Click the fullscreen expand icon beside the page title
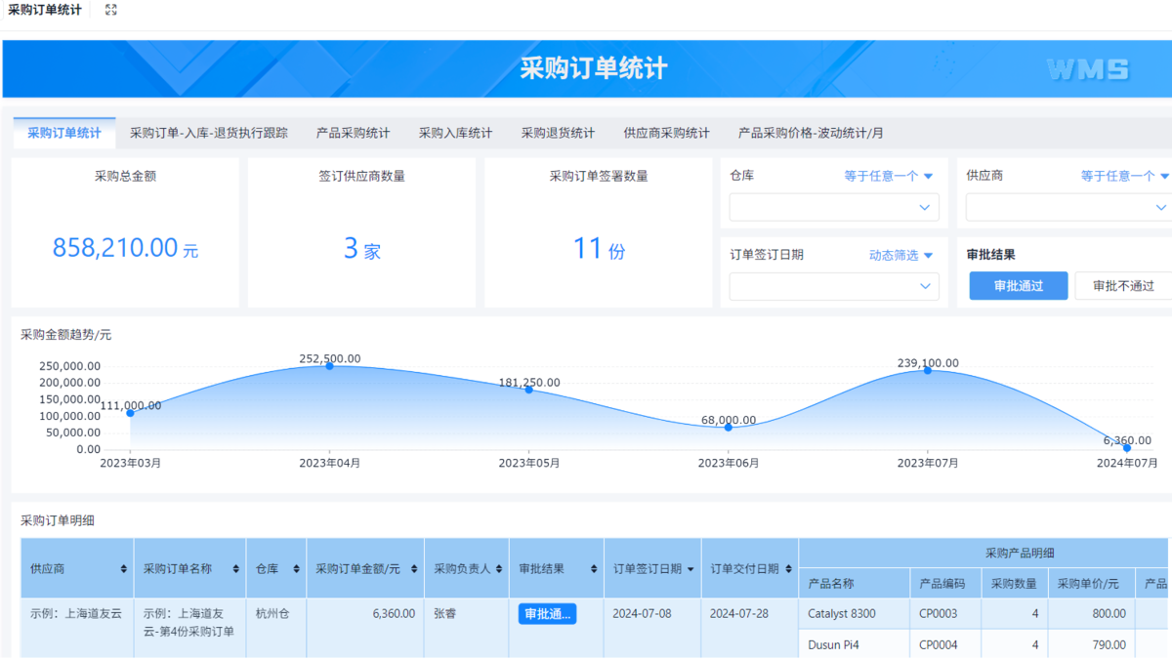The width and height of the screenshot is (1172, 660). pyautogui.click(x=110, y=10)
